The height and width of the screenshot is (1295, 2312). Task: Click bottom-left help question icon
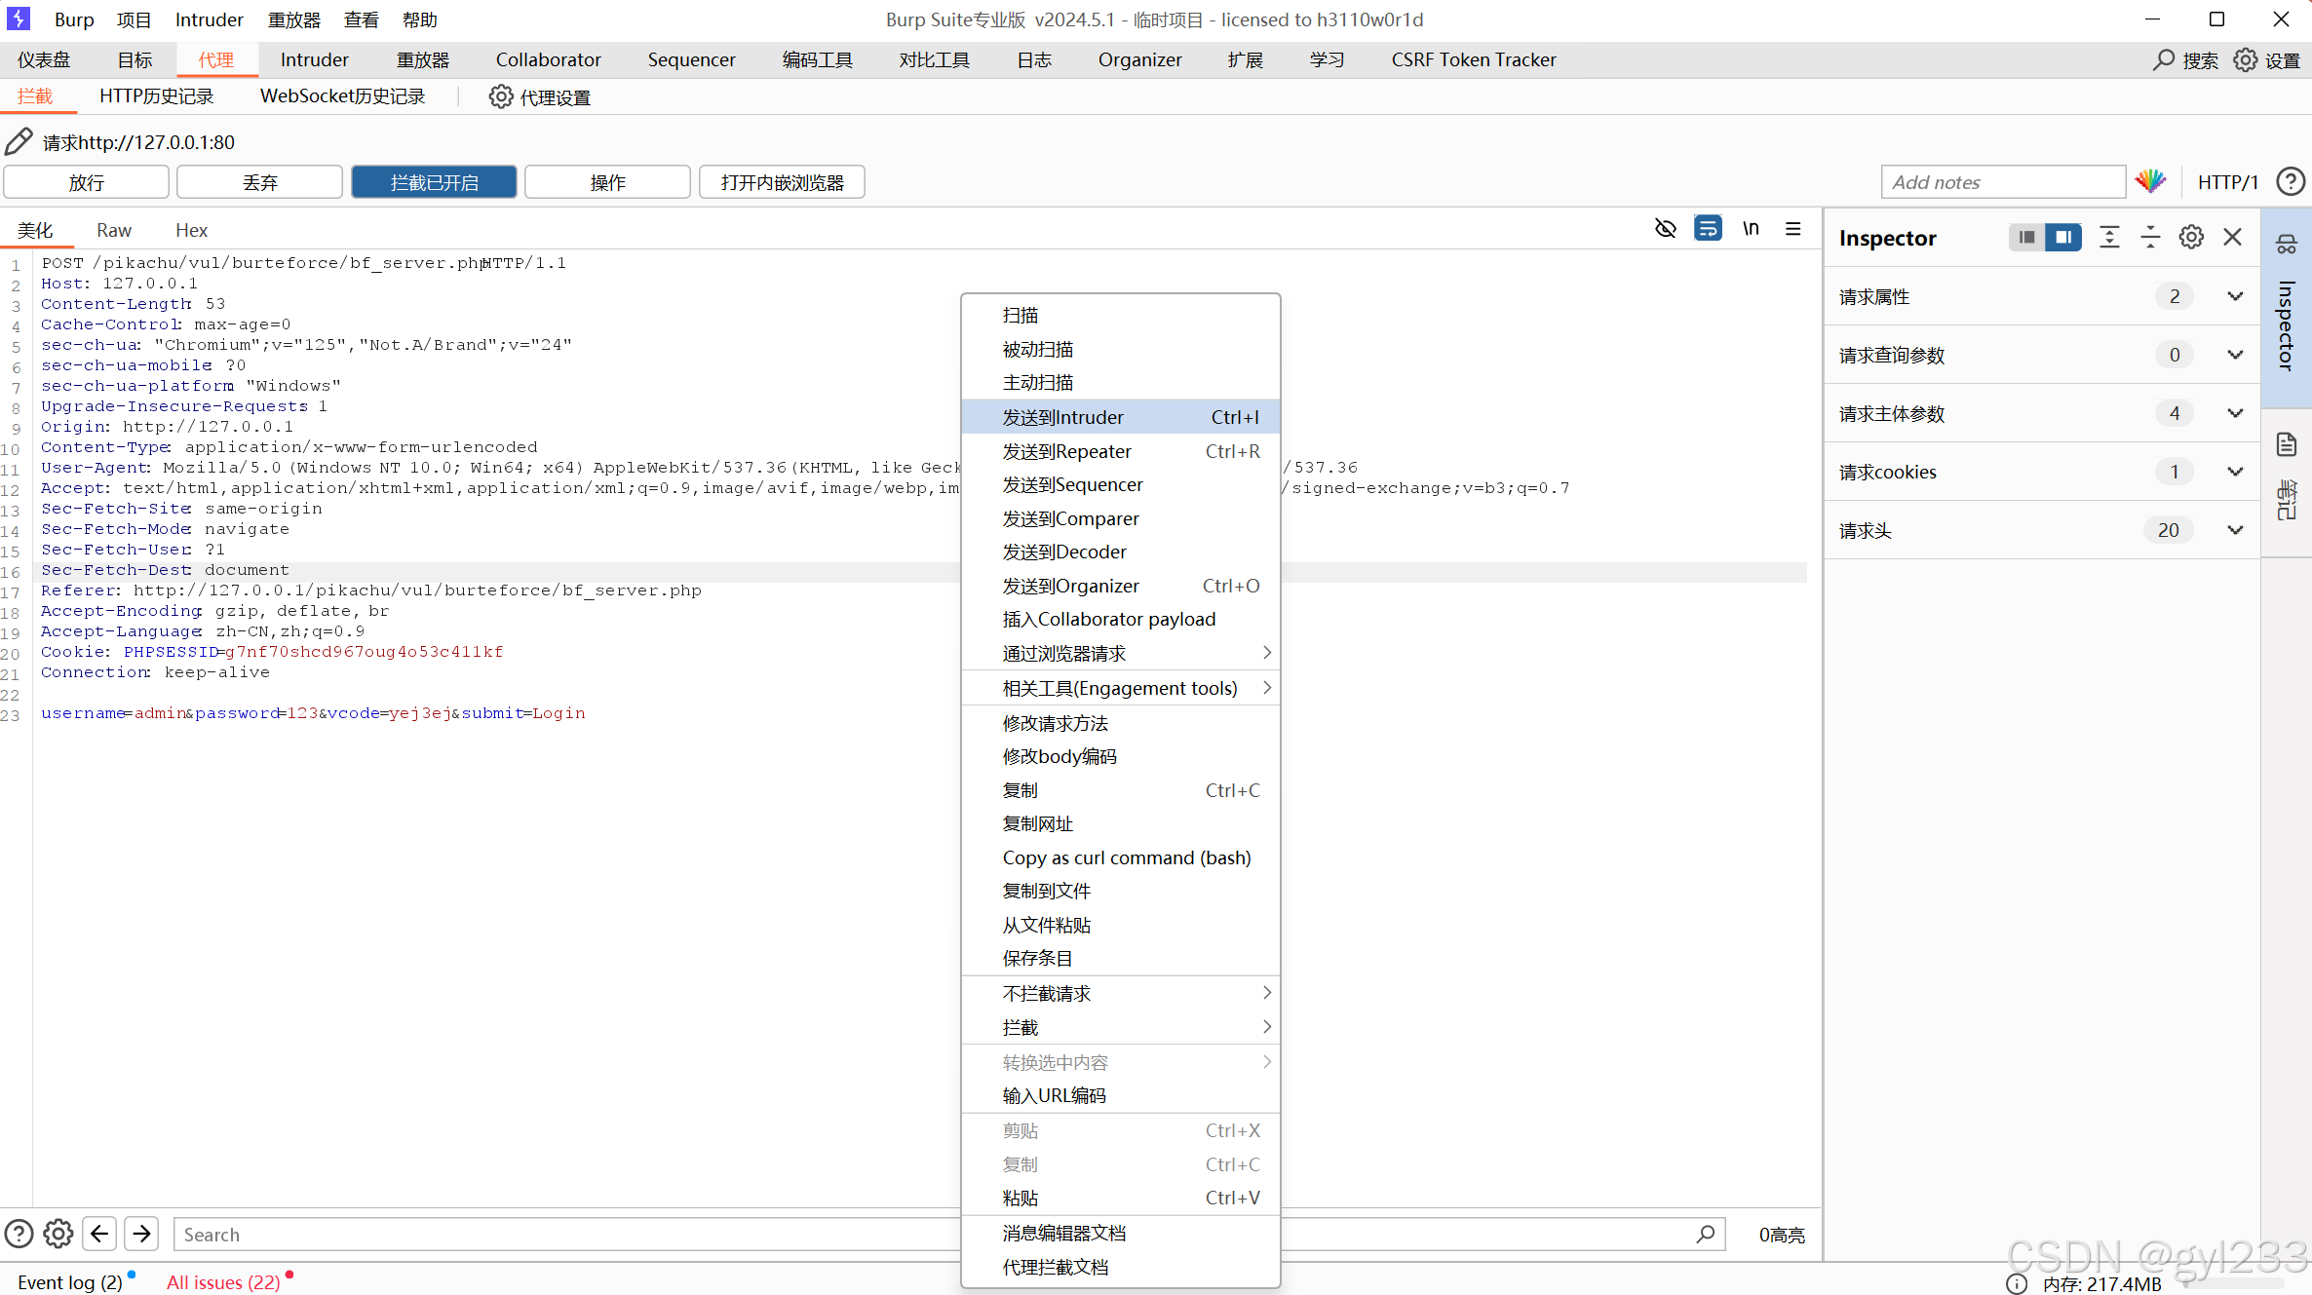(19, 1234)
